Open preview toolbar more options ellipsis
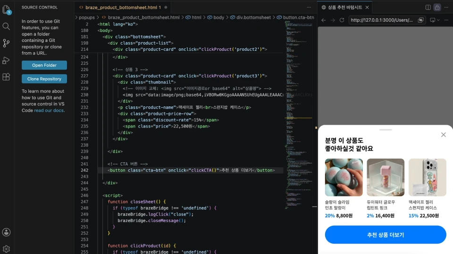Viewport: 453px width, 254px height. pyautogui.click(x=446, y=20)
